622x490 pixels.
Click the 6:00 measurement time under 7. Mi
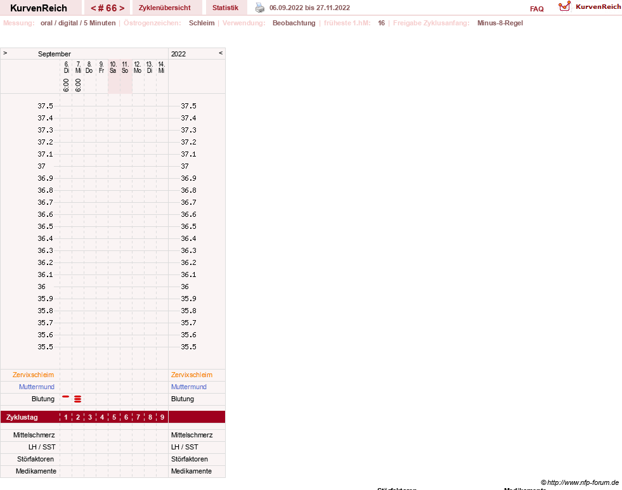coord(78,85)
